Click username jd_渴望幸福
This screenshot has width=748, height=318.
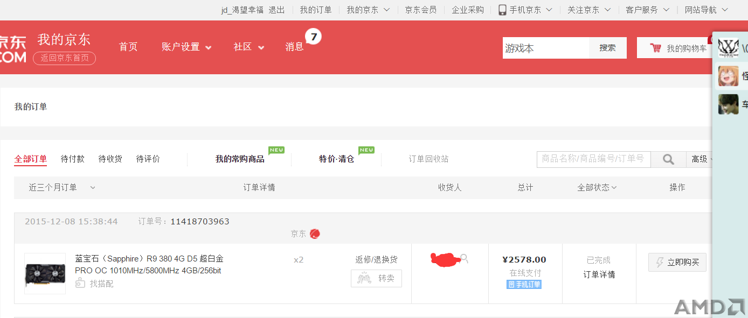click(x=242, y=10)
